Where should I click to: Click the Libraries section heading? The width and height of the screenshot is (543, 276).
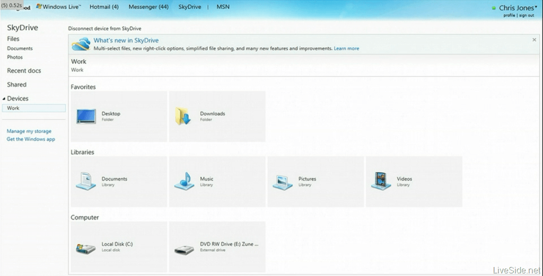coord(82,152)
